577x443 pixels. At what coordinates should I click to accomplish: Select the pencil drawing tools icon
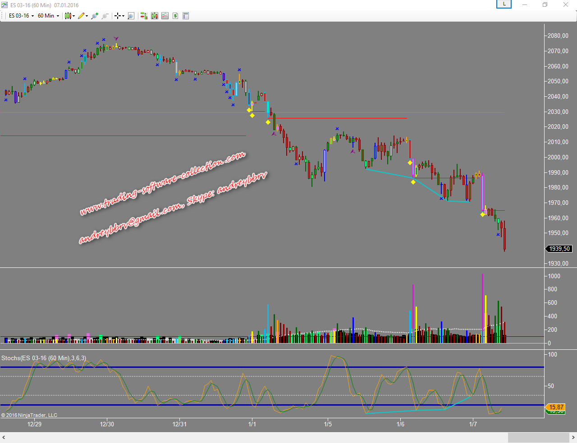81,16
